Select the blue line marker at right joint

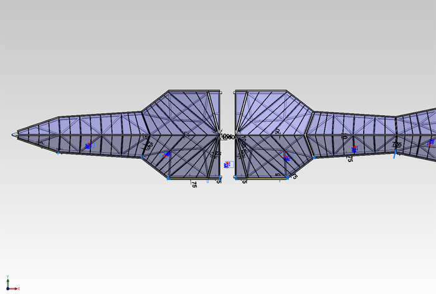point(395,154)
